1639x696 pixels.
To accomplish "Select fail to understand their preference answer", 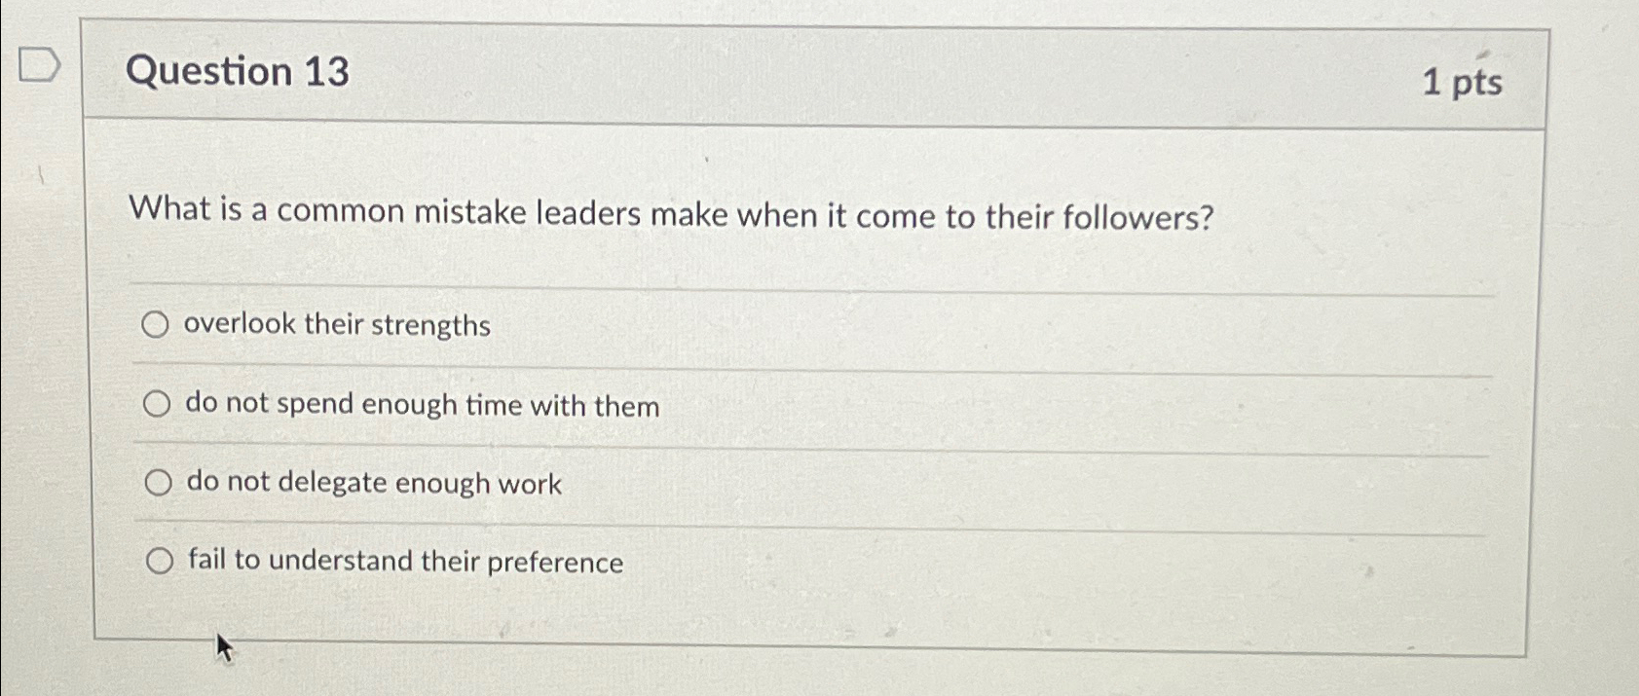I will tap(158, 559).
